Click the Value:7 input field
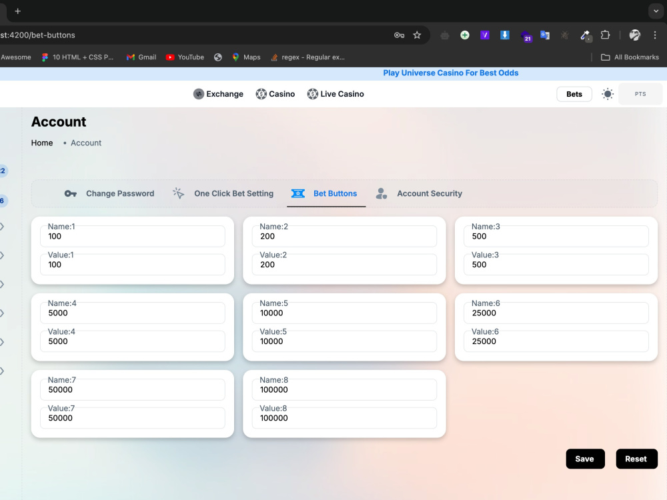This screenshot has width=667, height=500. pyautogui.click(x=132, y=418)
